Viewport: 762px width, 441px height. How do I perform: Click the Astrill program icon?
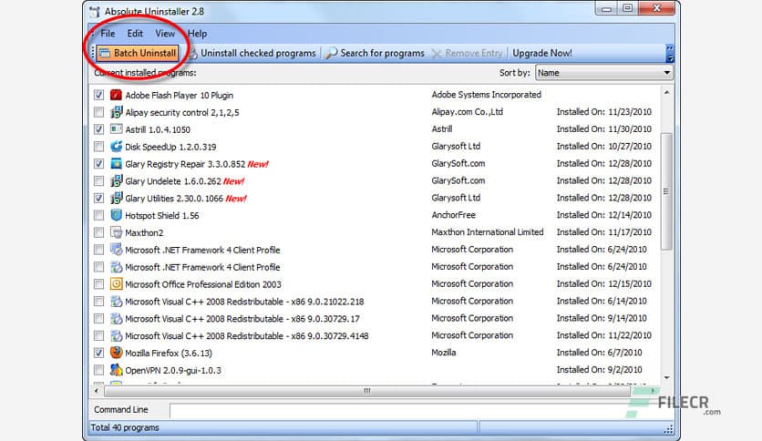(x=116, y=129)
